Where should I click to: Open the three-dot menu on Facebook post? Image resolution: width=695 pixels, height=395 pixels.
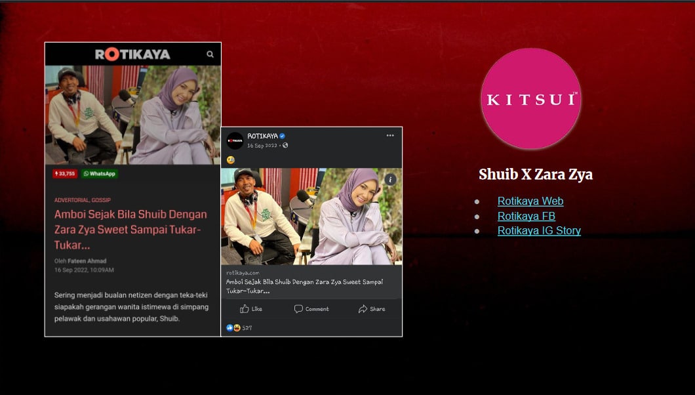tap(390, 136)
